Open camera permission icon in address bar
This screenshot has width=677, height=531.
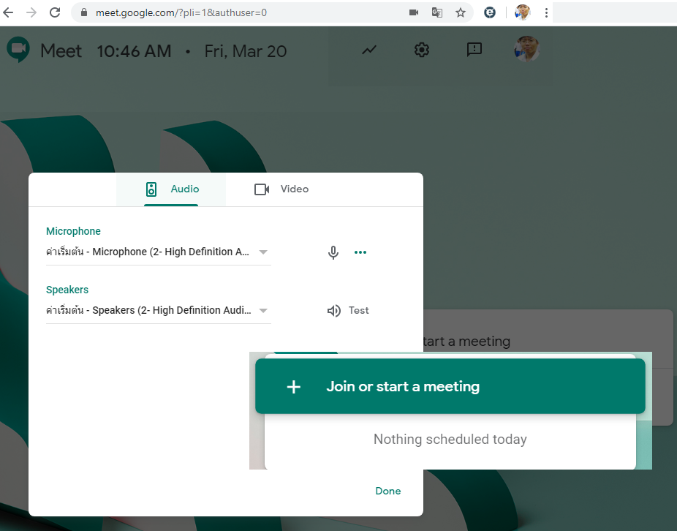click(414, 12)
